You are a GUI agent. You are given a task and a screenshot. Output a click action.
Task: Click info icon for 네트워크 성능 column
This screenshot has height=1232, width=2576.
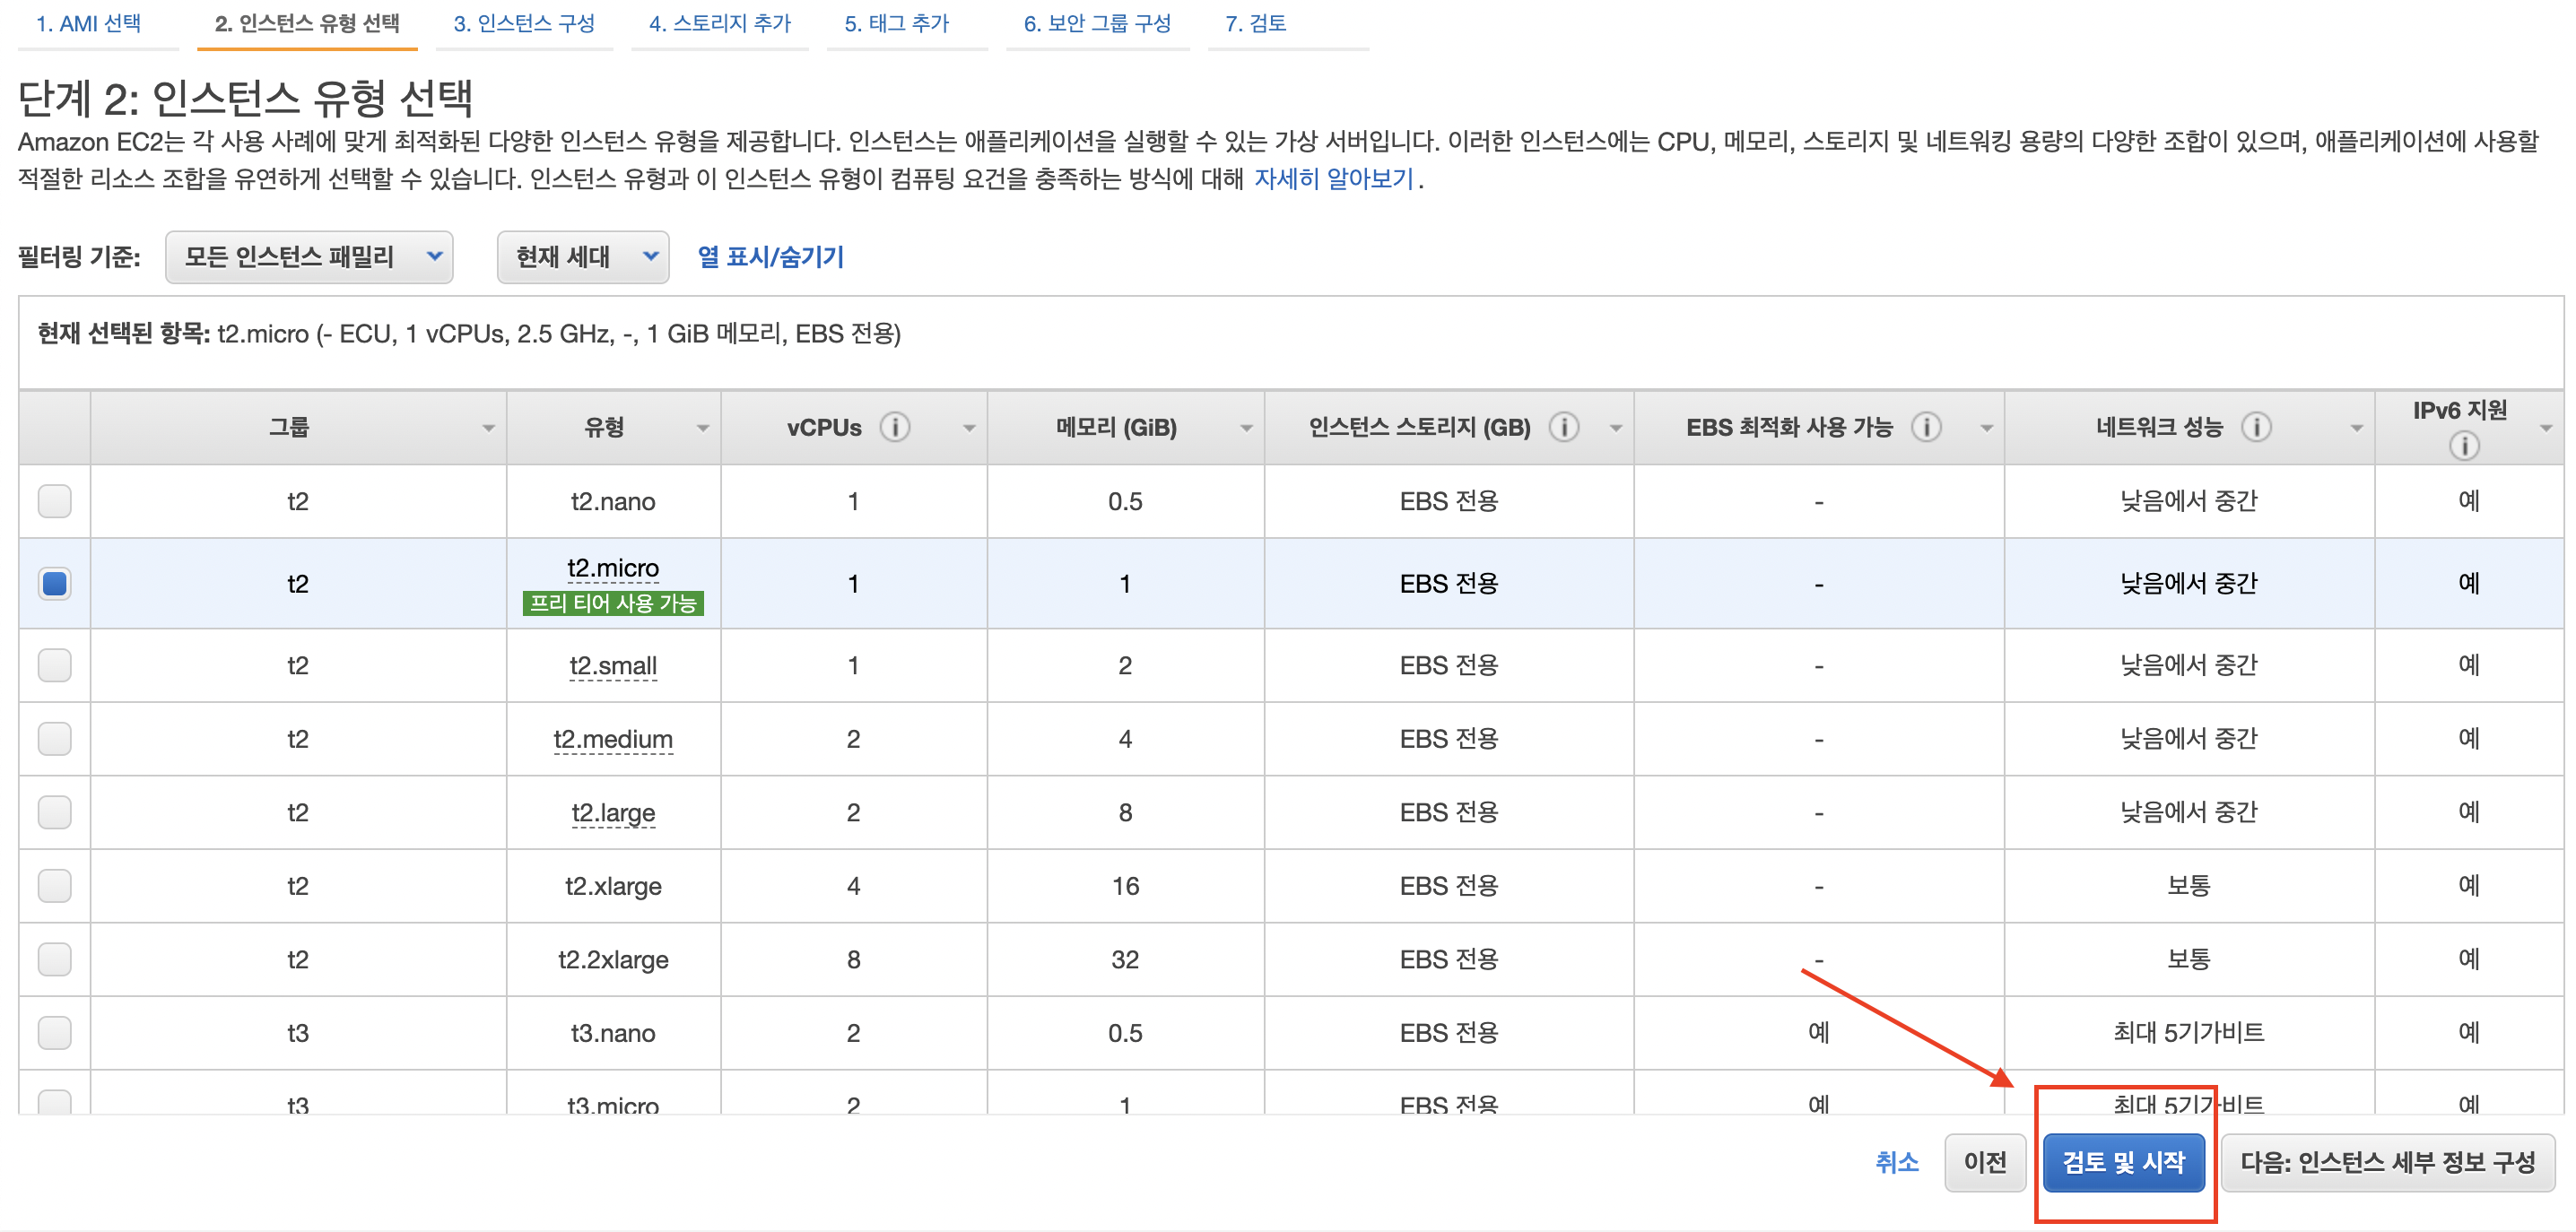click(2255, 427)
